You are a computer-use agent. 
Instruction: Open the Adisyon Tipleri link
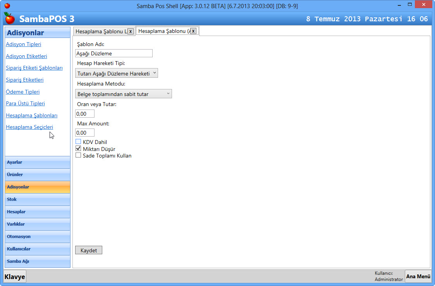click(23, 45)
